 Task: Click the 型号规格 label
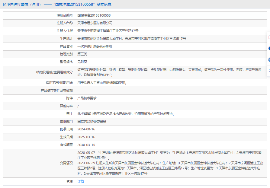tap(66, 62)
